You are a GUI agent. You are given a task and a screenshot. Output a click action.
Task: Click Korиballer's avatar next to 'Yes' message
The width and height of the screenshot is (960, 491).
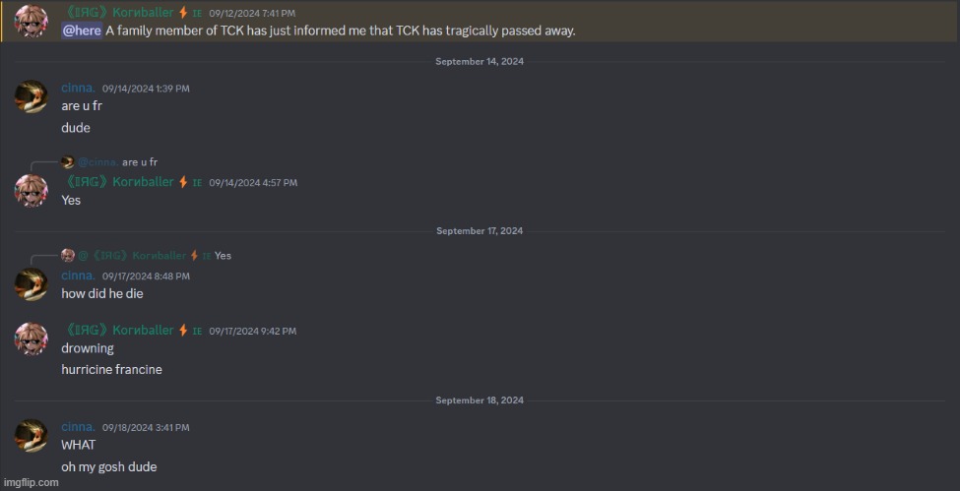coord(31,191)
